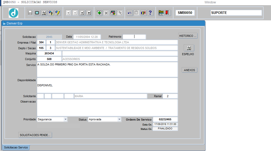Click the Conjunto field 508
Image resolution: width=271 pixels, height=151 pixels.
[49, 59]
